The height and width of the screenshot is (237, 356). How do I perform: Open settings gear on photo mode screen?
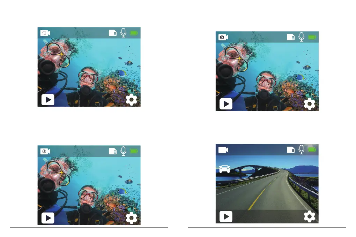pos(310,104)
